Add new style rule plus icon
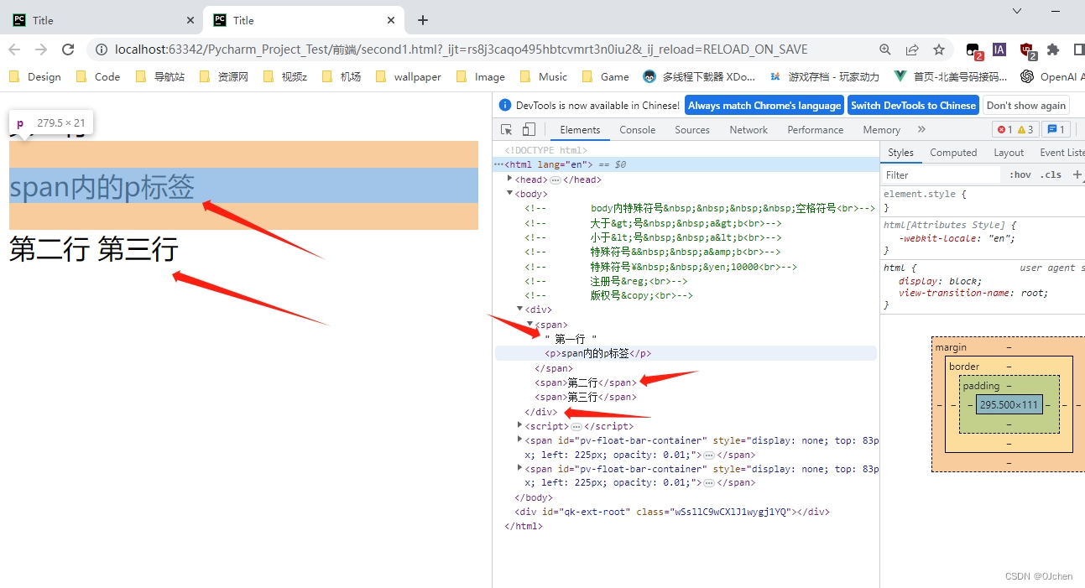Screen dimensions: 1085x588 click(1077, 174)
